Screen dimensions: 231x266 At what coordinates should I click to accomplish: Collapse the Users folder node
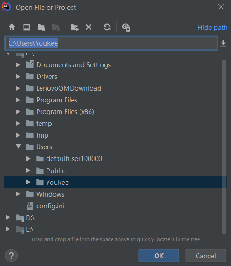(x=19, y=147)
